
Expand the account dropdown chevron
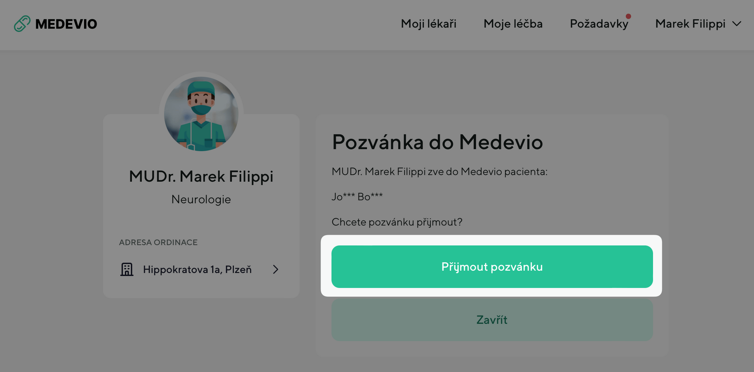[x=737, y=24]
